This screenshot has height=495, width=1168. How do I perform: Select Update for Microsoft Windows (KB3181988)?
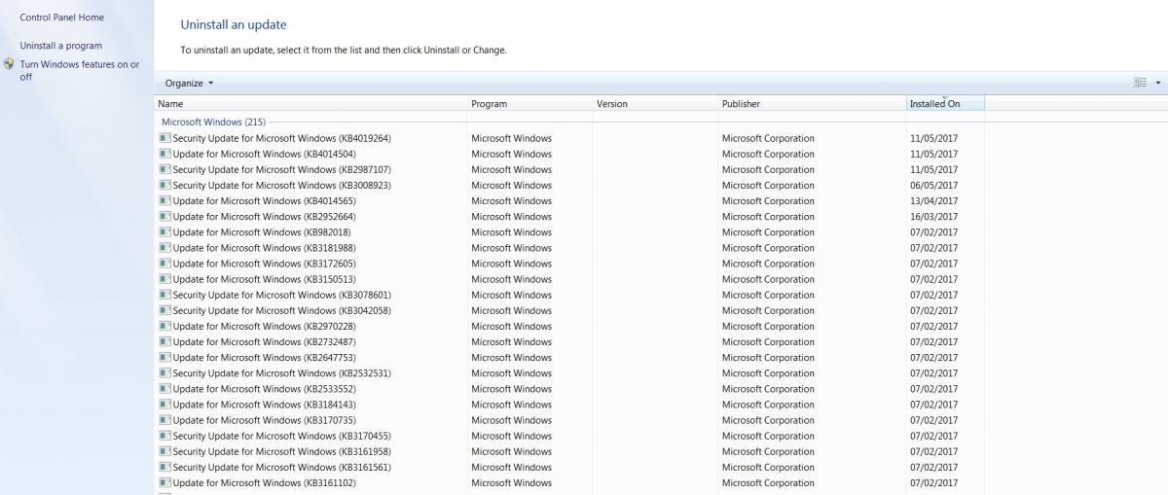tap(264, 247)
